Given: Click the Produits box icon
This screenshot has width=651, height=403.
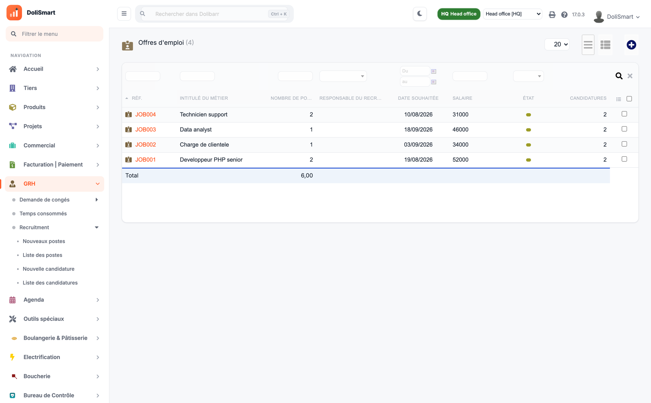Looking at the screenshot, I should pyautogui.click(x=13, y=107).
